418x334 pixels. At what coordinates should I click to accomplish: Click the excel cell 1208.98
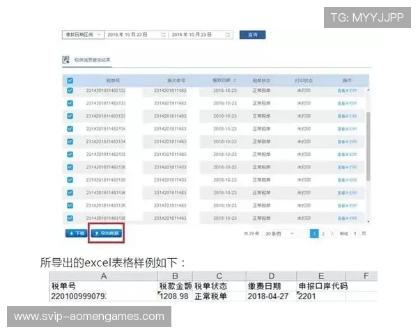coord(175,296)
